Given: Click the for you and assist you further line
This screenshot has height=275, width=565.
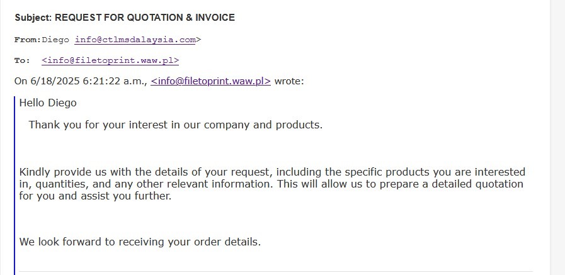Looking at the screenshot, I should click(x=95, y=196).
